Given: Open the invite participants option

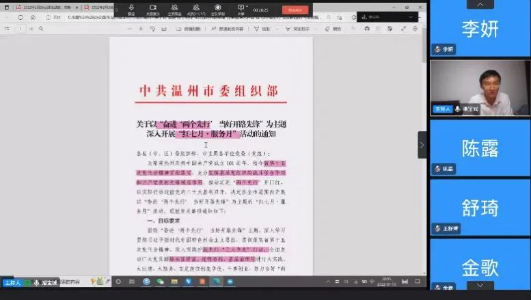Looking at the screenshot, I should tap(174, 8).
